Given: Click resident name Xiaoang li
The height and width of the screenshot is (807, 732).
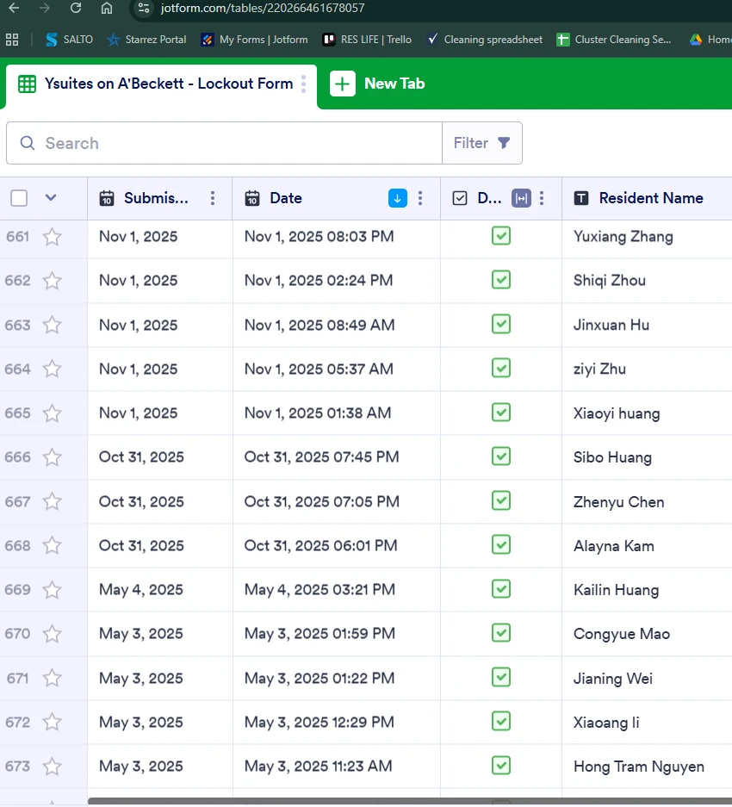Looking at the screenshot, I should point(606,723).
